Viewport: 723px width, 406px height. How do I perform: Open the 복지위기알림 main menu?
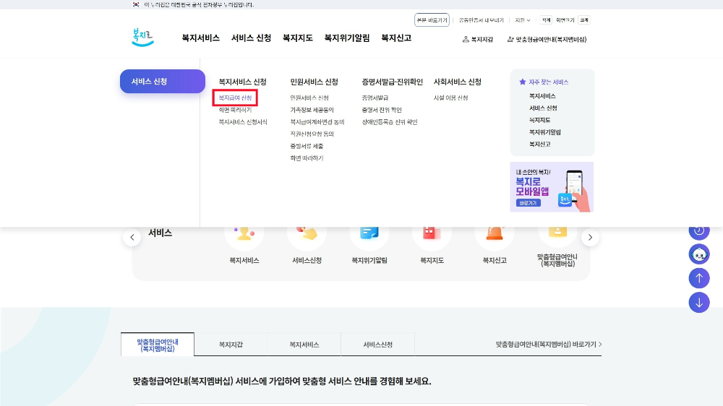coord(347,38)
